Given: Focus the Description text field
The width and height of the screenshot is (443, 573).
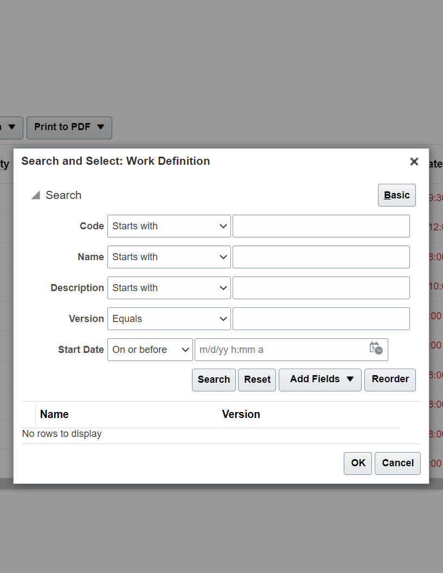Looking at the screenshot, I should pos(321,288).
